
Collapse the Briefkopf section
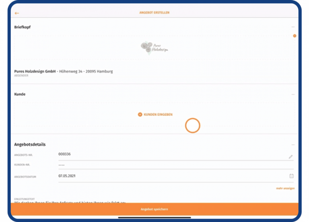point(293,27)
